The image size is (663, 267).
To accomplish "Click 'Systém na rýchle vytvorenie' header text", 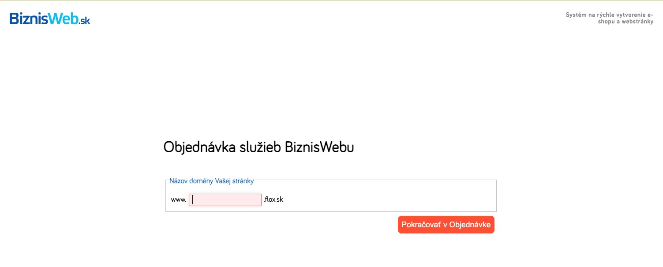I will [609, 15].
